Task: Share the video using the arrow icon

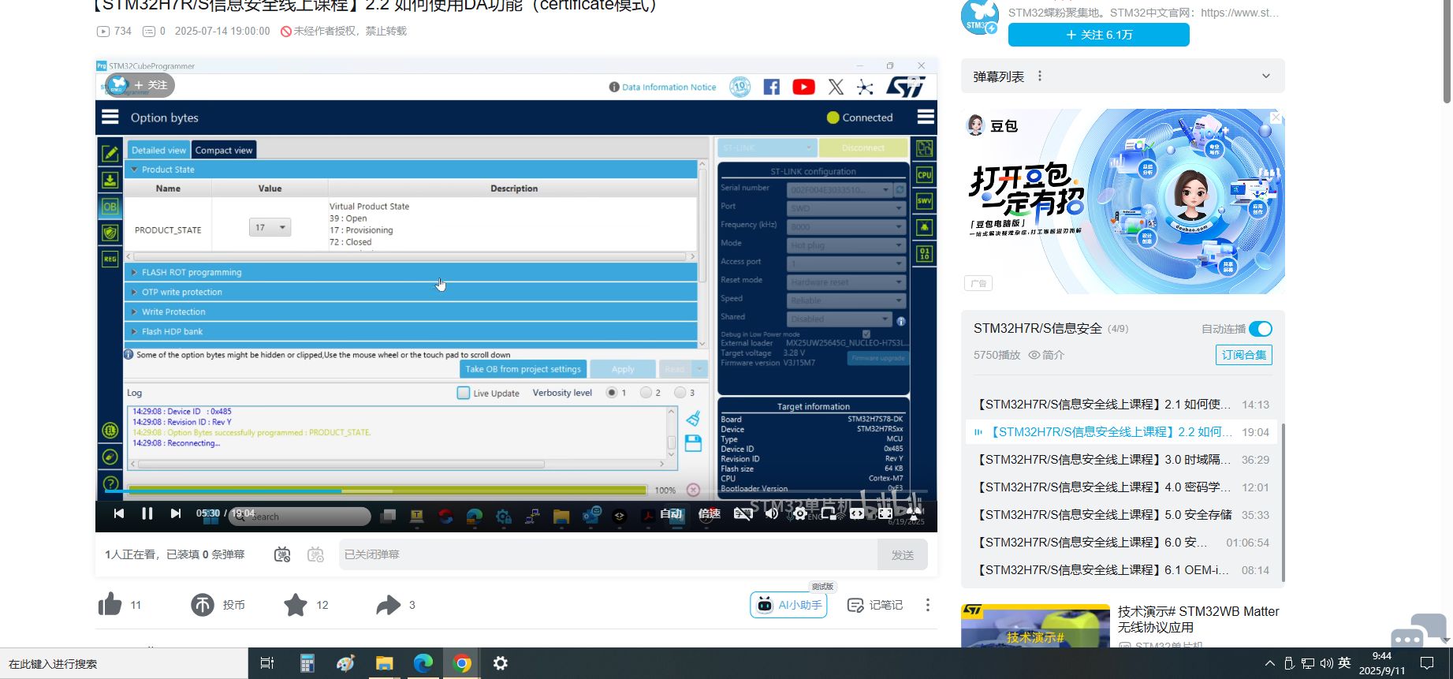Action: pyautogui.click(x=388, y=605)
